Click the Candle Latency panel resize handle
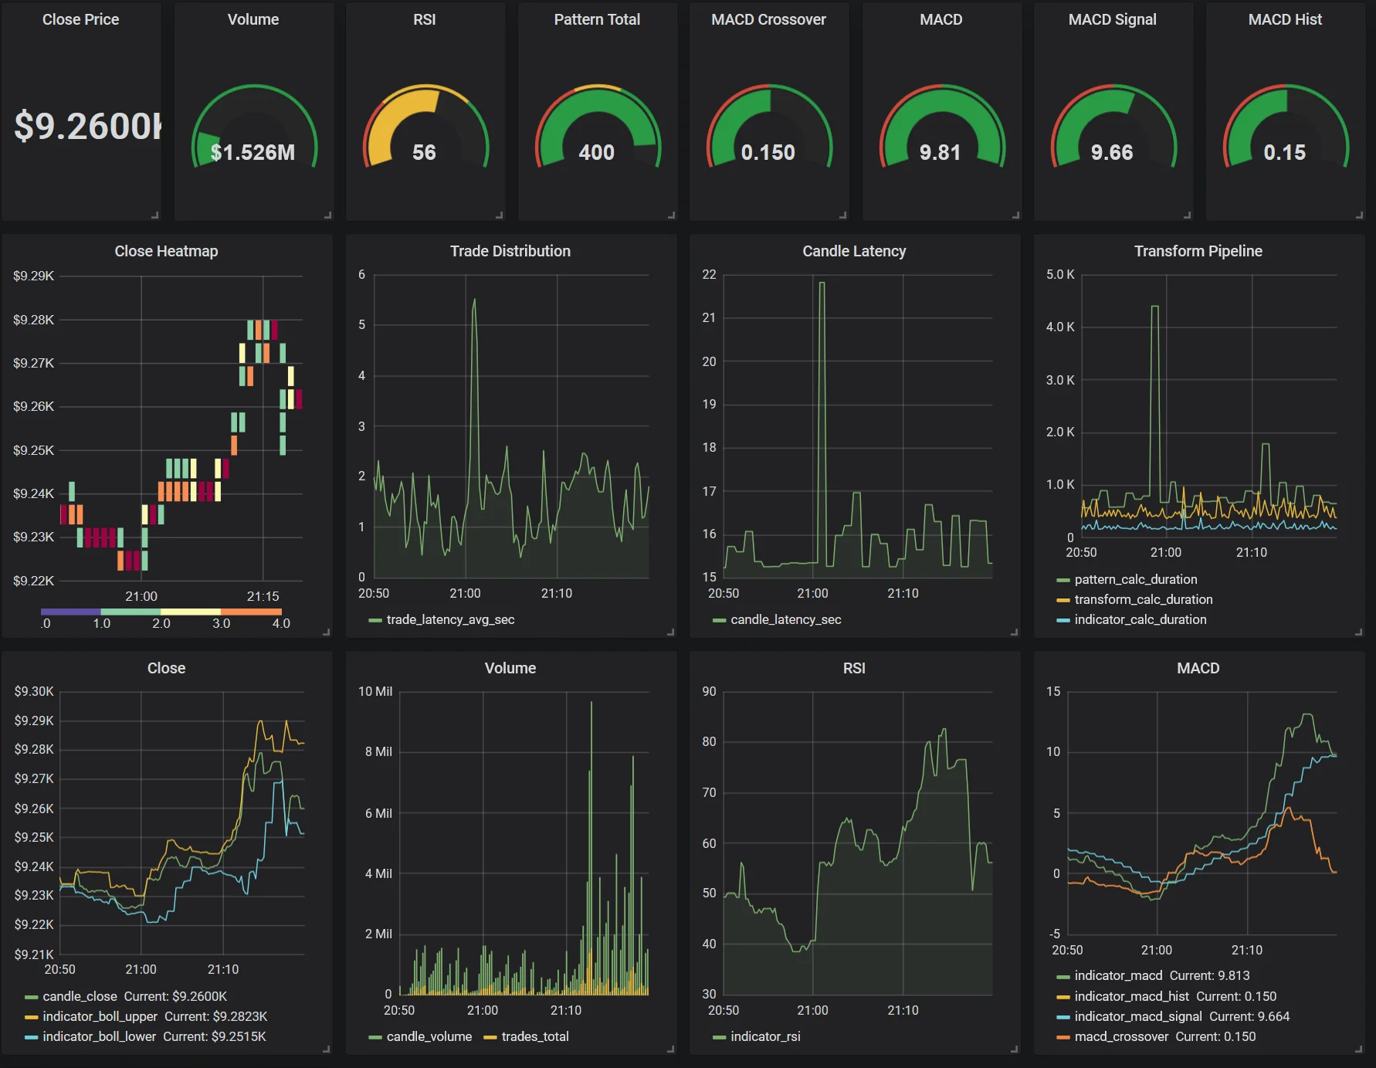This screenshot has width=1376, height=1068. [1014, 632]
